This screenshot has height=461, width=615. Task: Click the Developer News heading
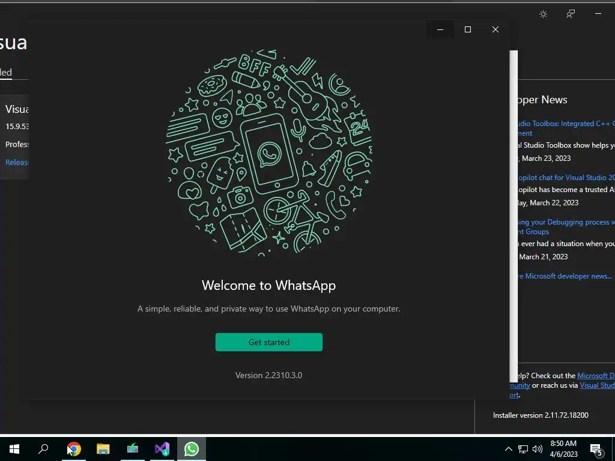point(542,100)
